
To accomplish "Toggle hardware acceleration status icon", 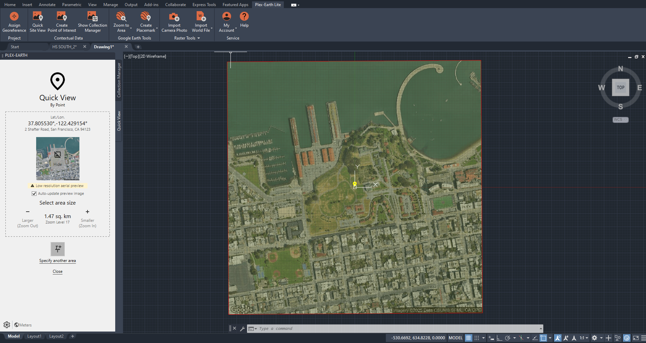I will 626,338.
